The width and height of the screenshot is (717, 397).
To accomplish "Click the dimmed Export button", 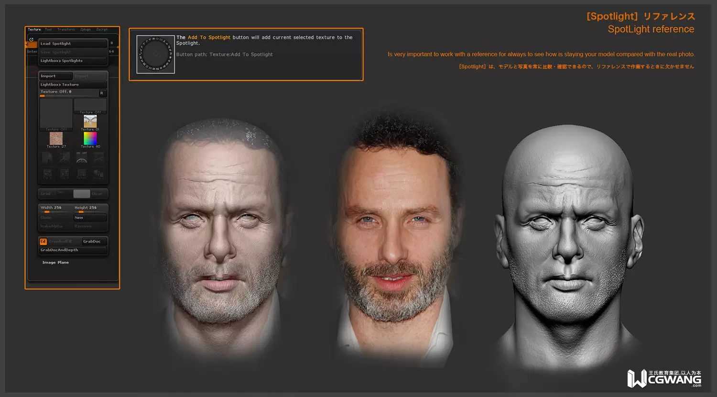I will click(89, 76).
